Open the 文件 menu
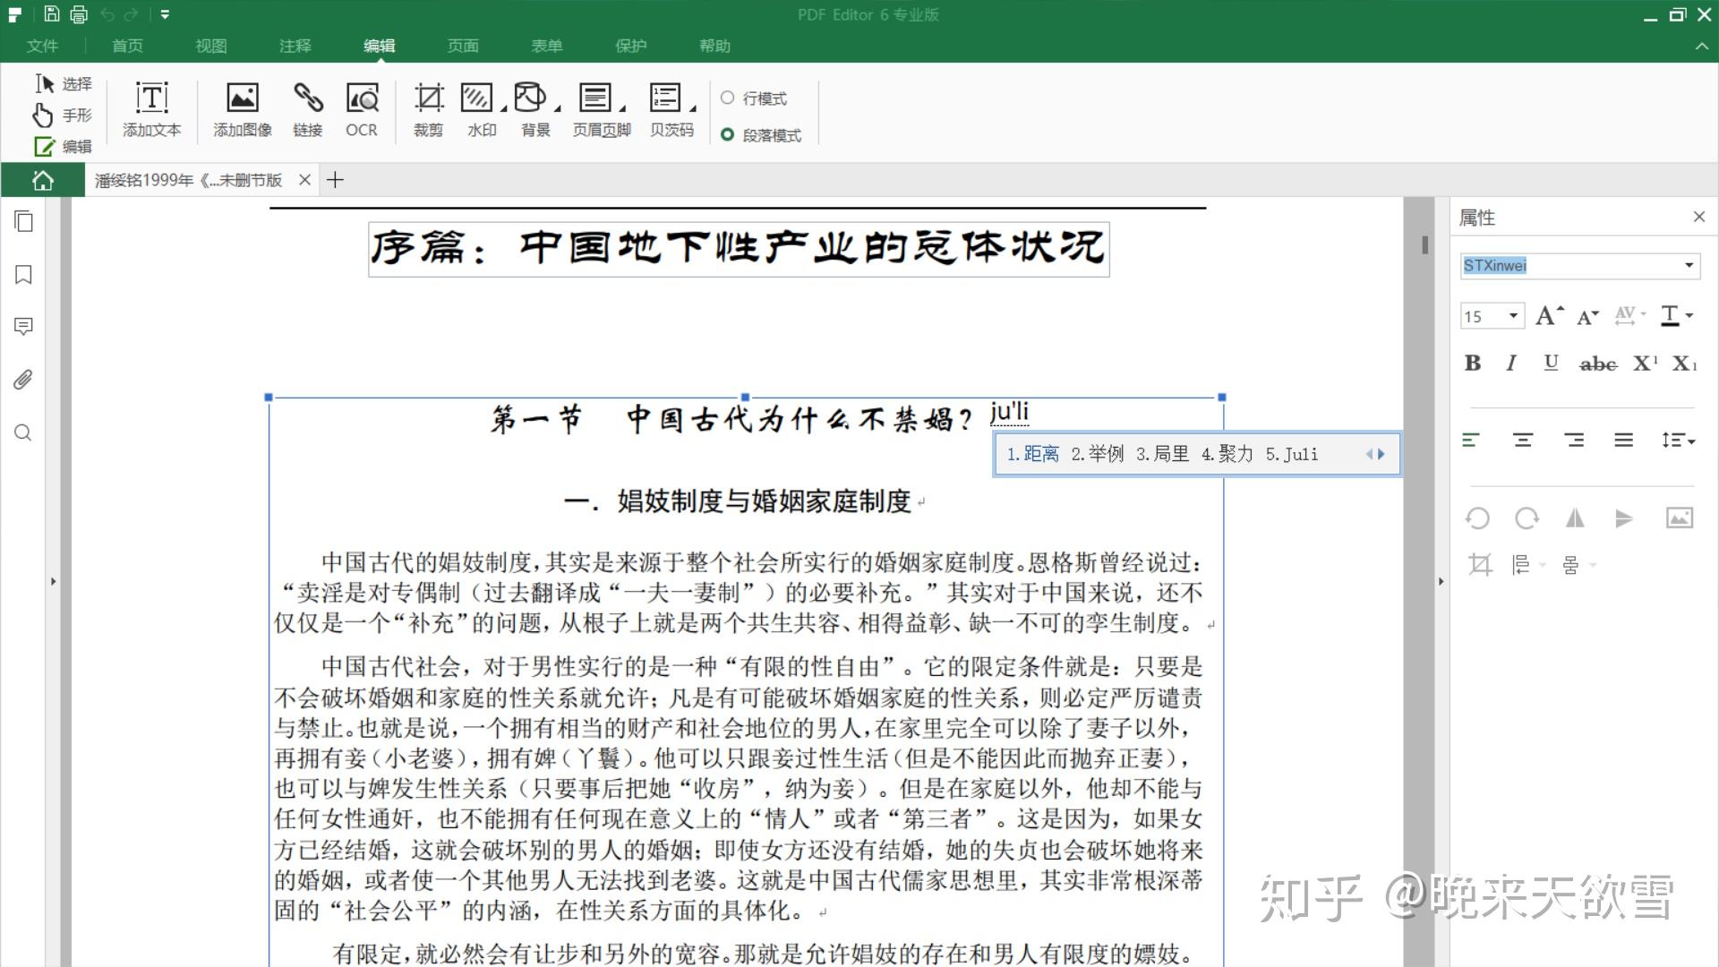The height and width of the screenshot is (967, 1719). 42,46
